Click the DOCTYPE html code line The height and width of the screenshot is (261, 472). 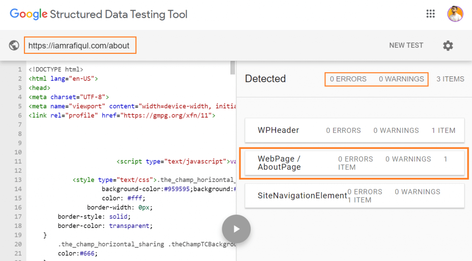[x=56, y=69]
